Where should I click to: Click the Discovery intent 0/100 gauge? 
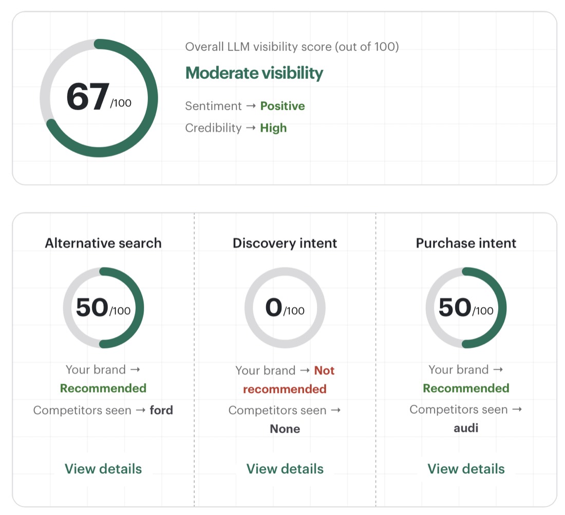pos(285,308)
